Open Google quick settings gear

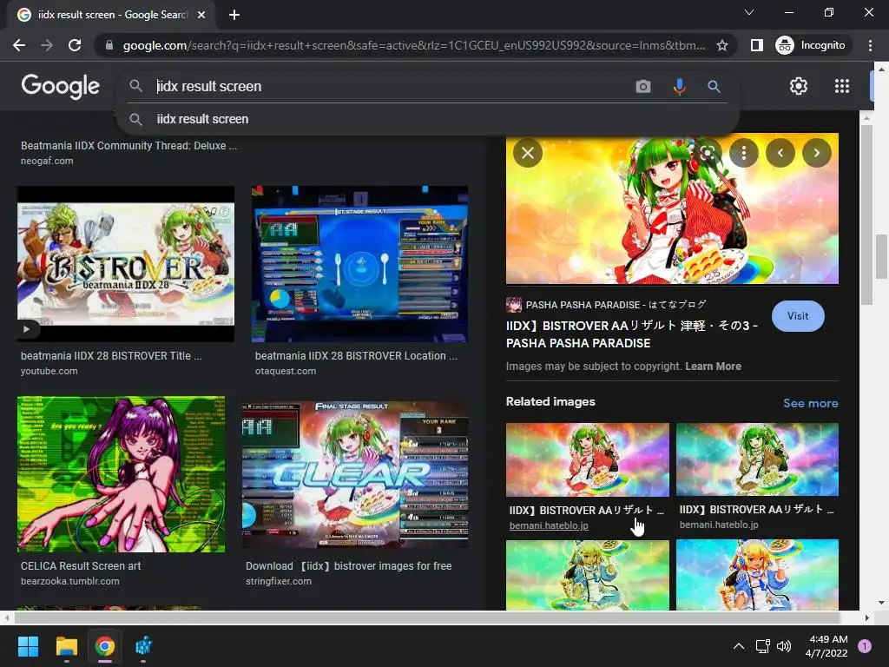(799, 86)
